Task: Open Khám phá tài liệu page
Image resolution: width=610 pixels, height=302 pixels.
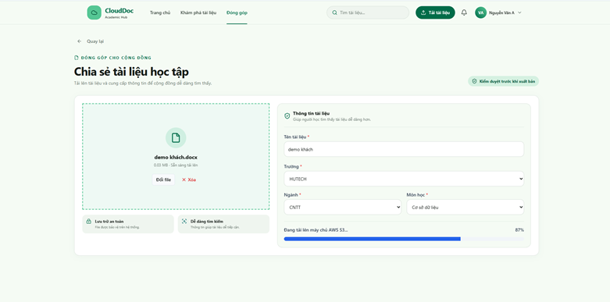Action: click(198, 12)
